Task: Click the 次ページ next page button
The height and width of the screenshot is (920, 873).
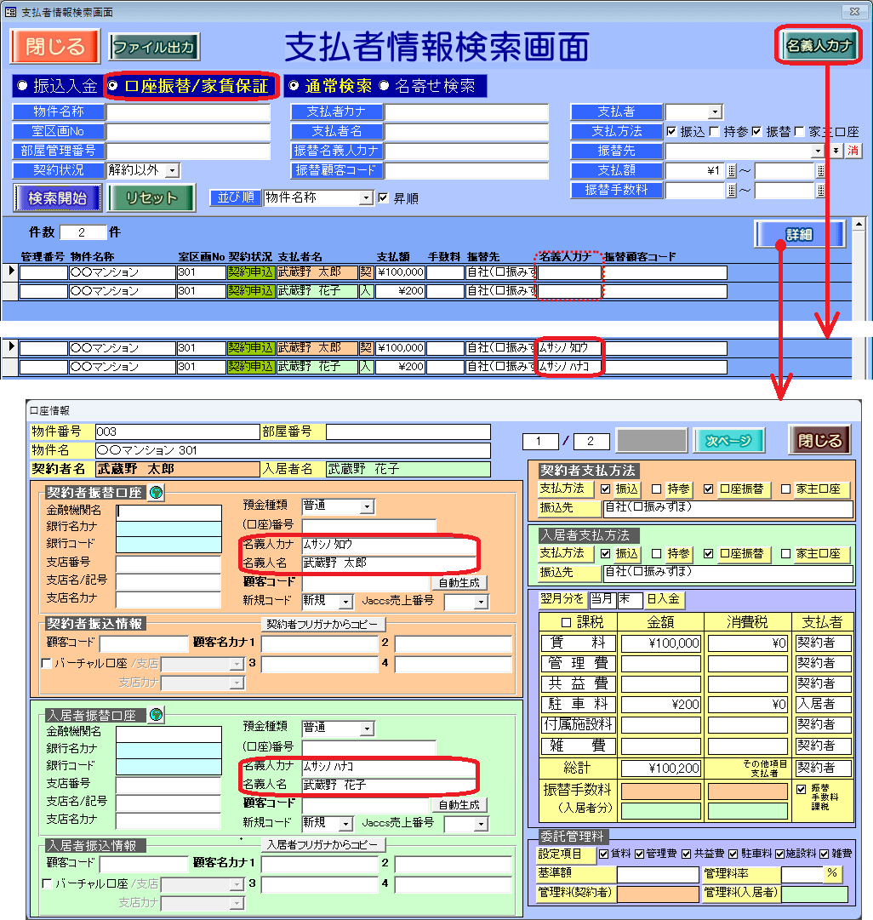Action: coord(728,441)
